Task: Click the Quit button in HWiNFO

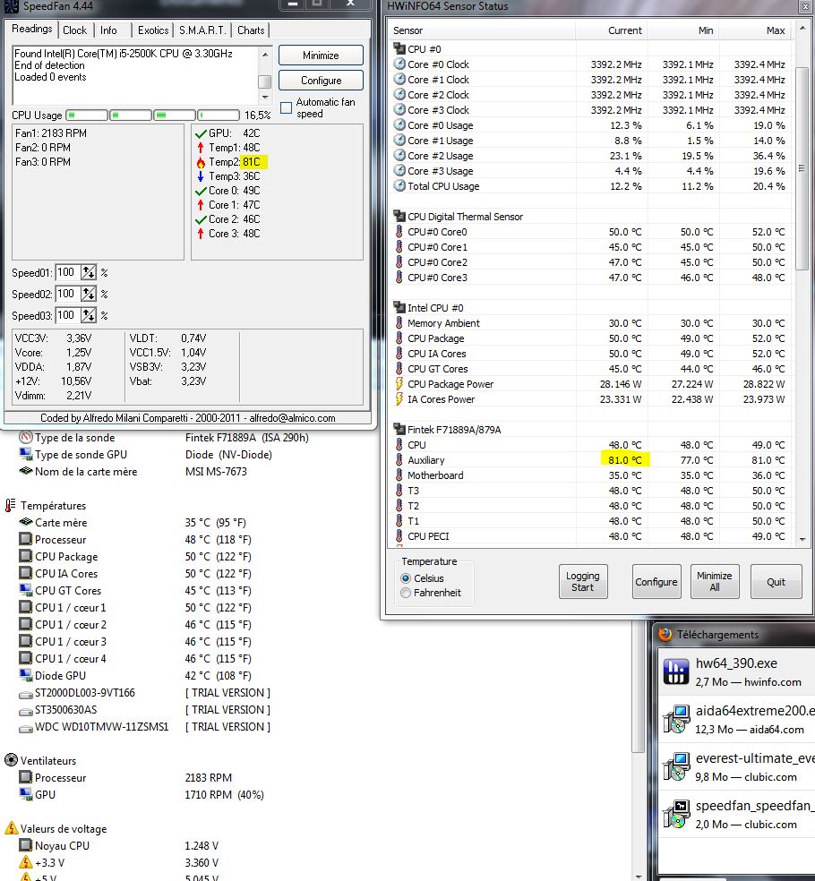Action: pos(776,582)
